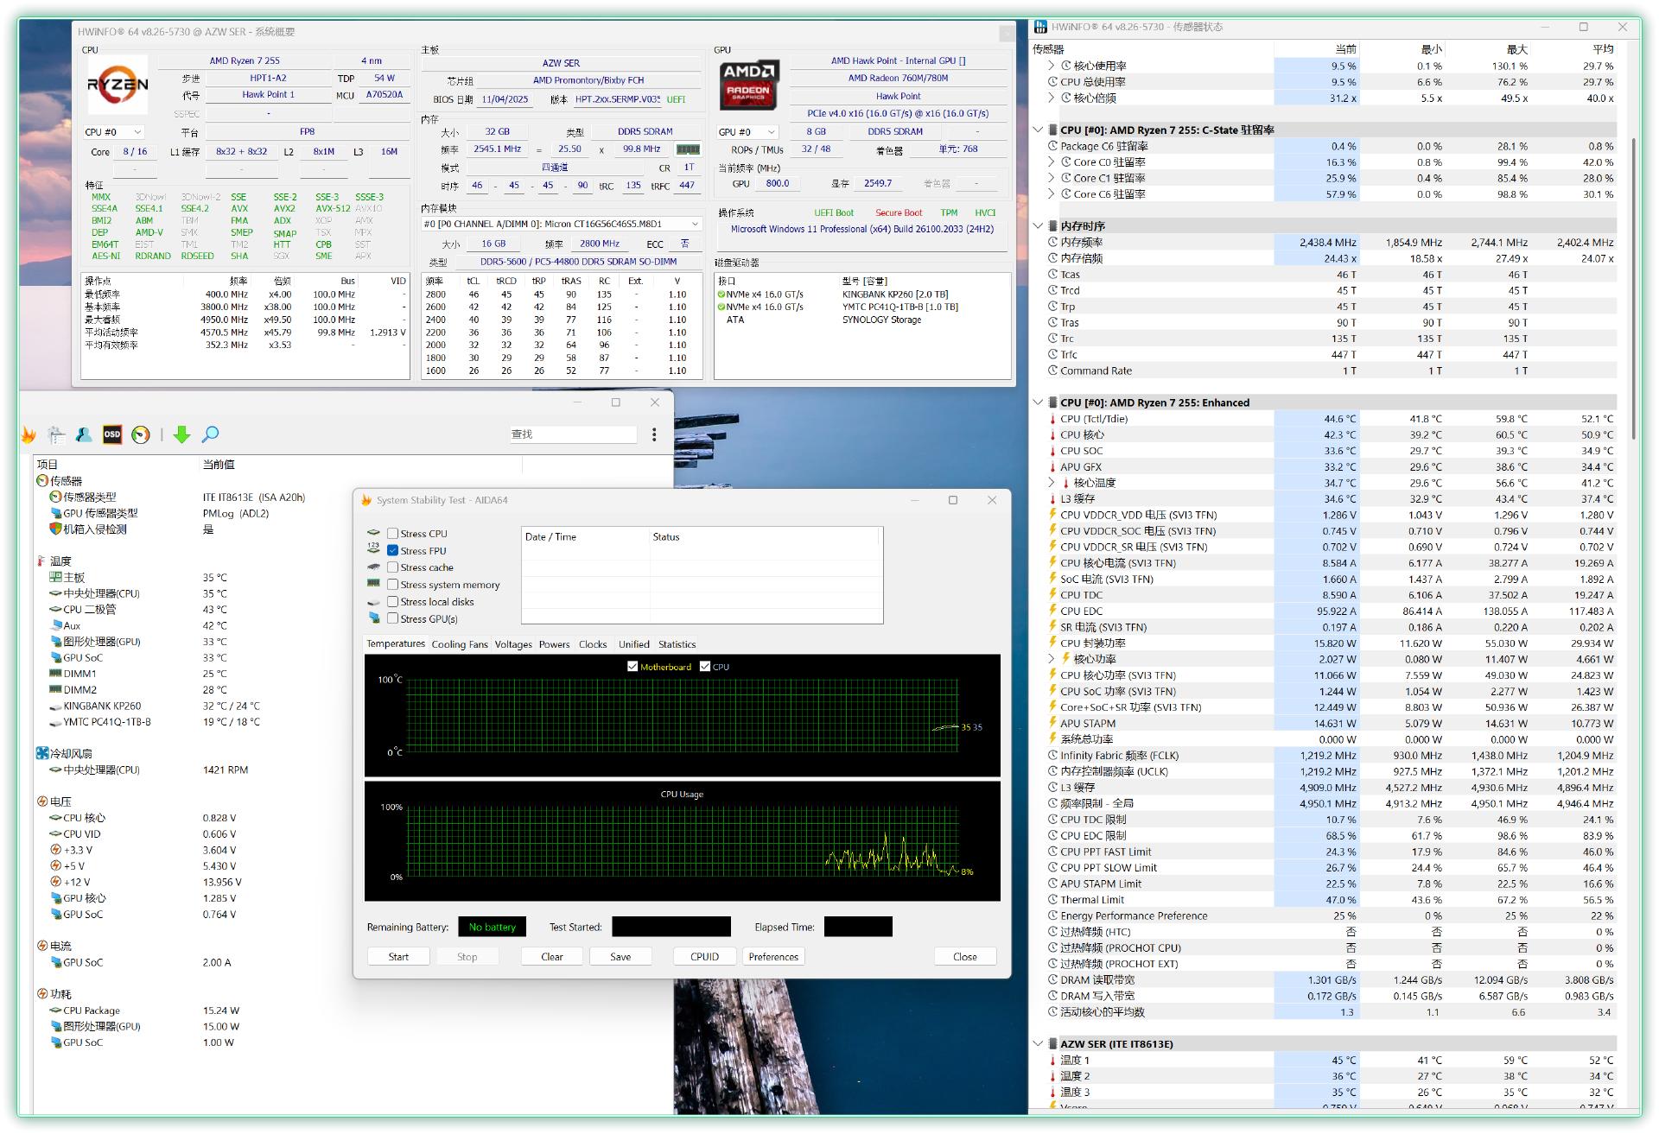1659x1134 pixels.
Task: Click the OSD panel toolbar icon
Action: 112,434
